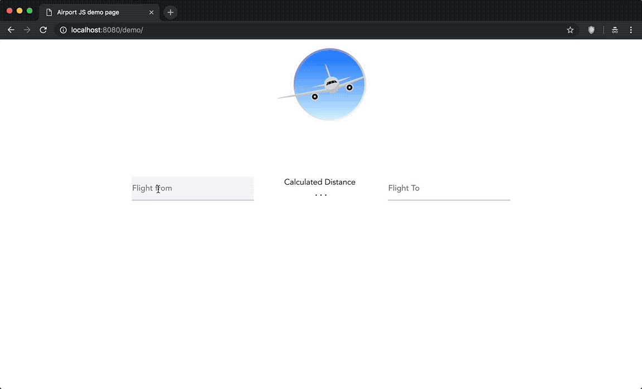
Task: Click the page document icon in the tab
Action: [49, 12]
